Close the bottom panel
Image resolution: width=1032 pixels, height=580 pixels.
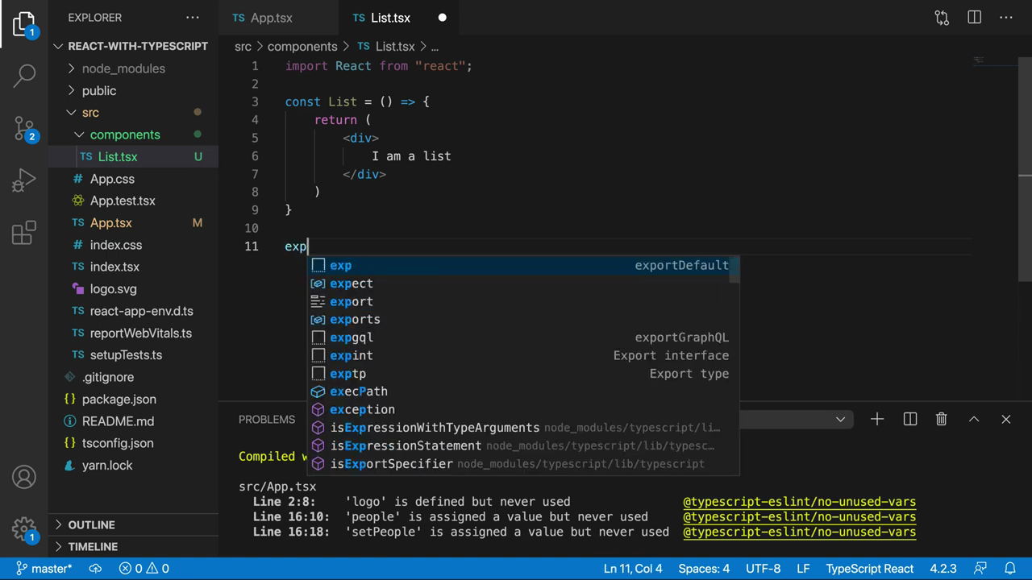click(x=1005, y=419)
